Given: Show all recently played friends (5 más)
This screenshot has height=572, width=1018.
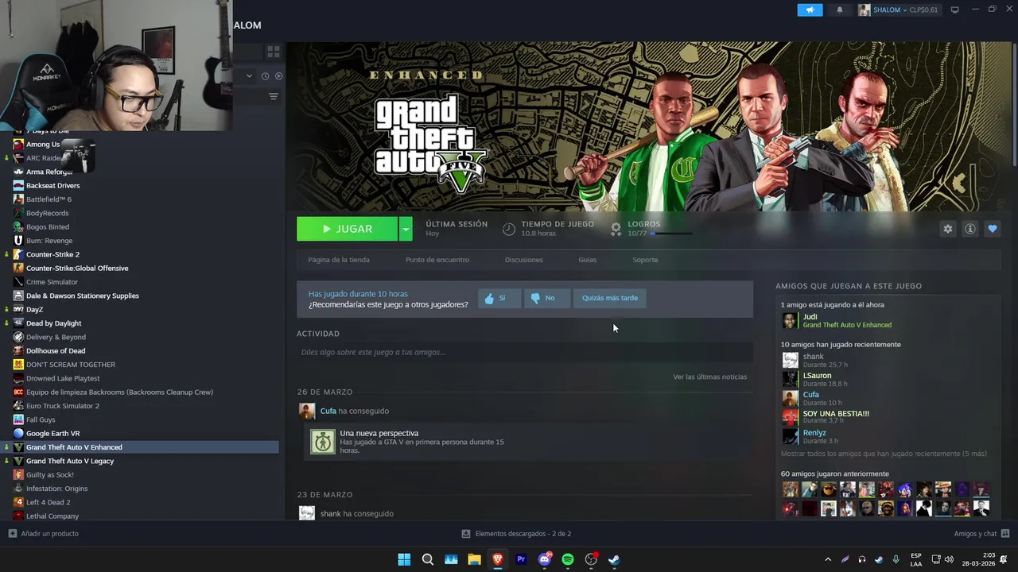Looking at the screenshot, I should (x=884, y=454).
